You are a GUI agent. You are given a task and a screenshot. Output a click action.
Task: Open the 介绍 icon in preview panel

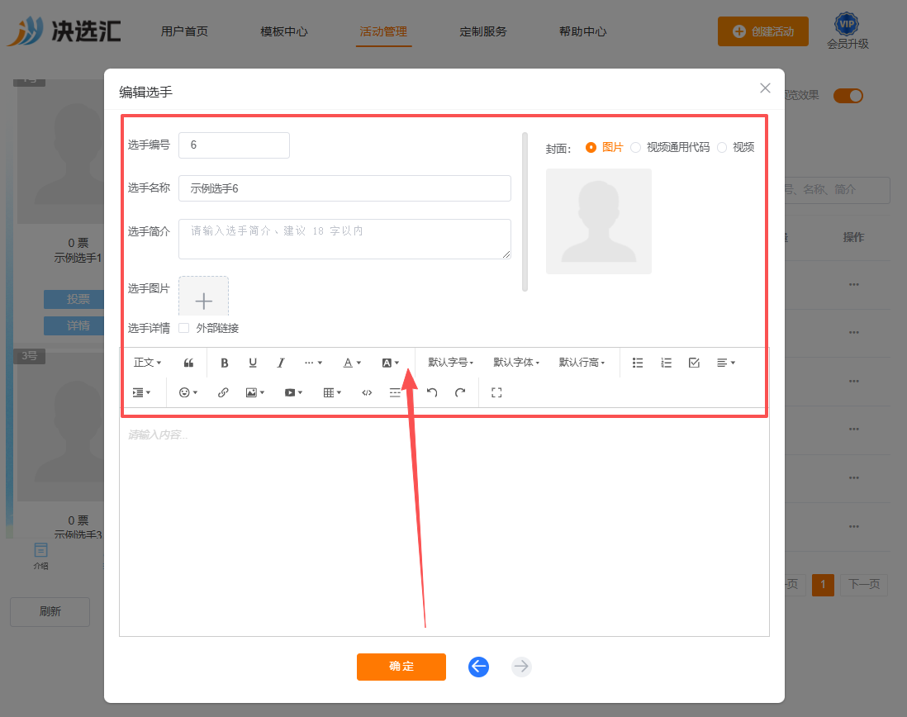(x=40, y=556)
